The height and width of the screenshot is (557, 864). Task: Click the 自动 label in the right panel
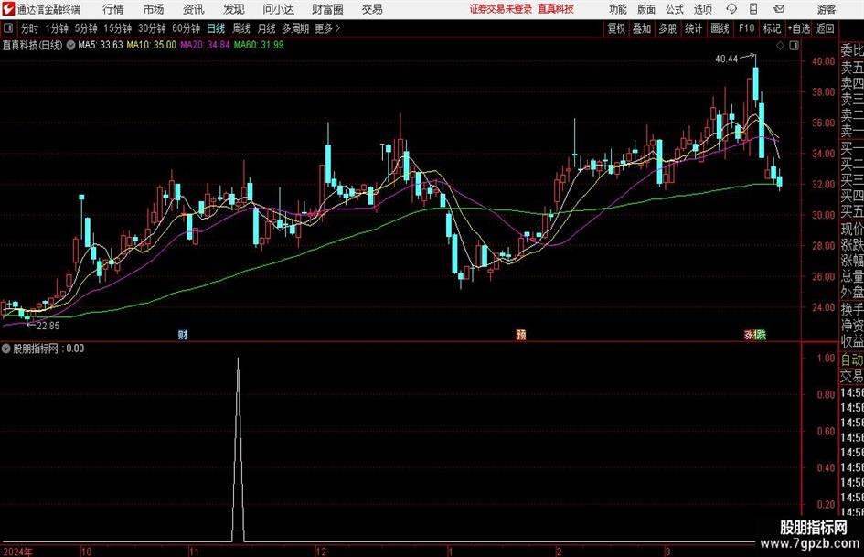tap(852, 359)
